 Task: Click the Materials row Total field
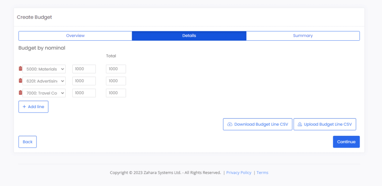click(x=116, y=69)
